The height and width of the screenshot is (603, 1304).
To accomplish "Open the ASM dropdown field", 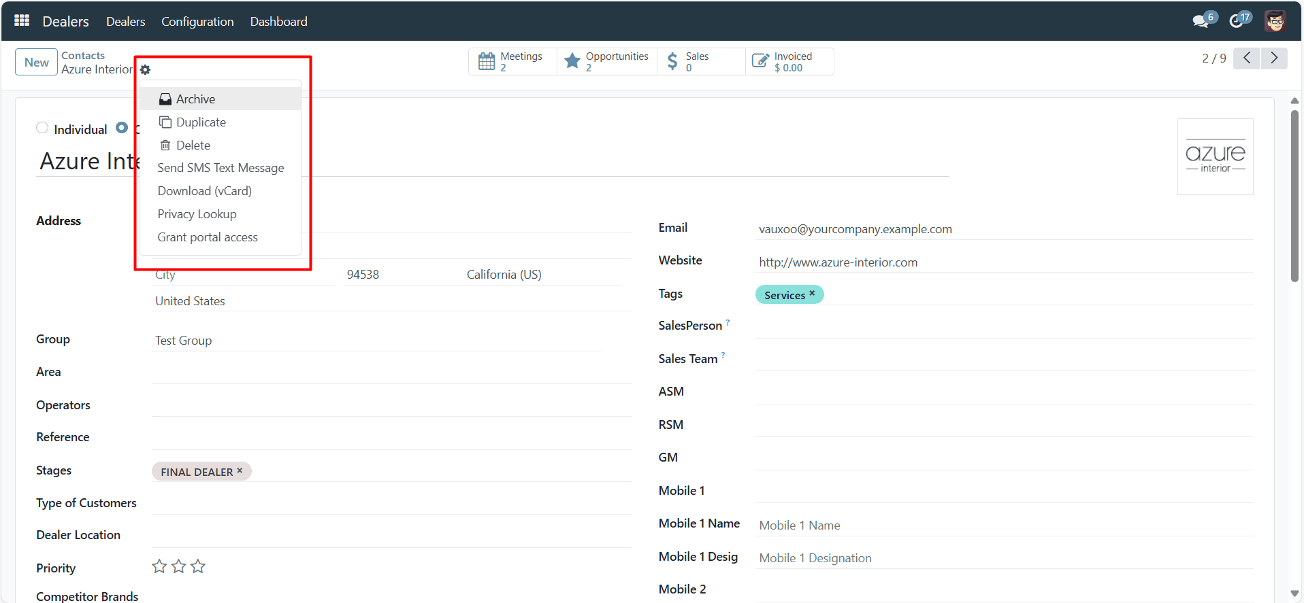I will 1005,392.
